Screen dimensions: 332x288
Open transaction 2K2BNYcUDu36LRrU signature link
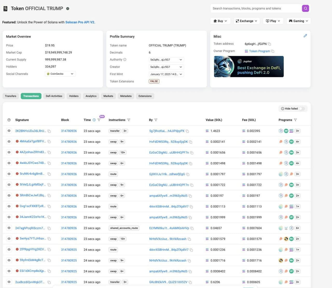[x=30, y=131]
